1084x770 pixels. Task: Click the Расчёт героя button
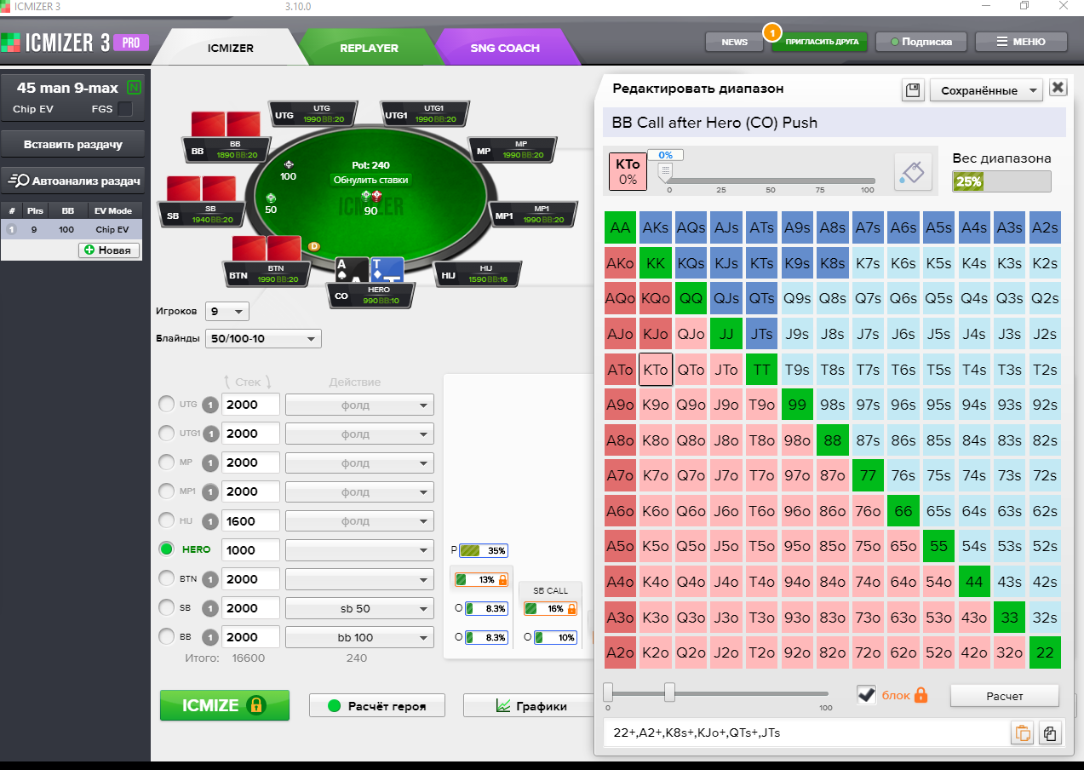click(376, 705)
